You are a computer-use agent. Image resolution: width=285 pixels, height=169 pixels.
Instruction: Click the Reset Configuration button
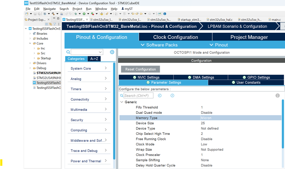click(x=140, y=69)
